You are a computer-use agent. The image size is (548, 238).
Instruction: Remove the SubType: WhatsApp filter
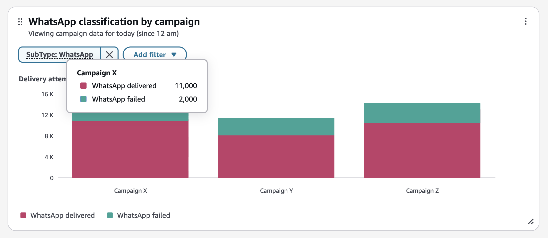point(109,55)
